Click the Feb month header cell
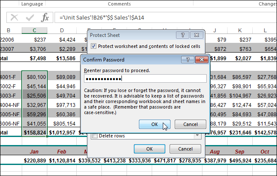 62,151
